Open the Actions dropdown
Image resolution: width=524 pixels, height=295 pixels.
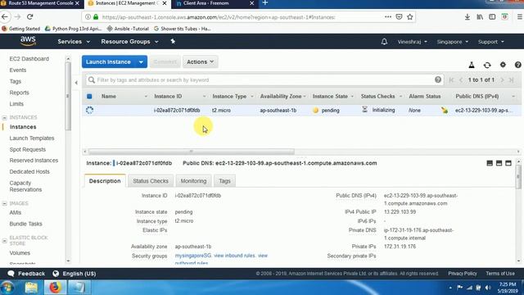pos(200,62)
